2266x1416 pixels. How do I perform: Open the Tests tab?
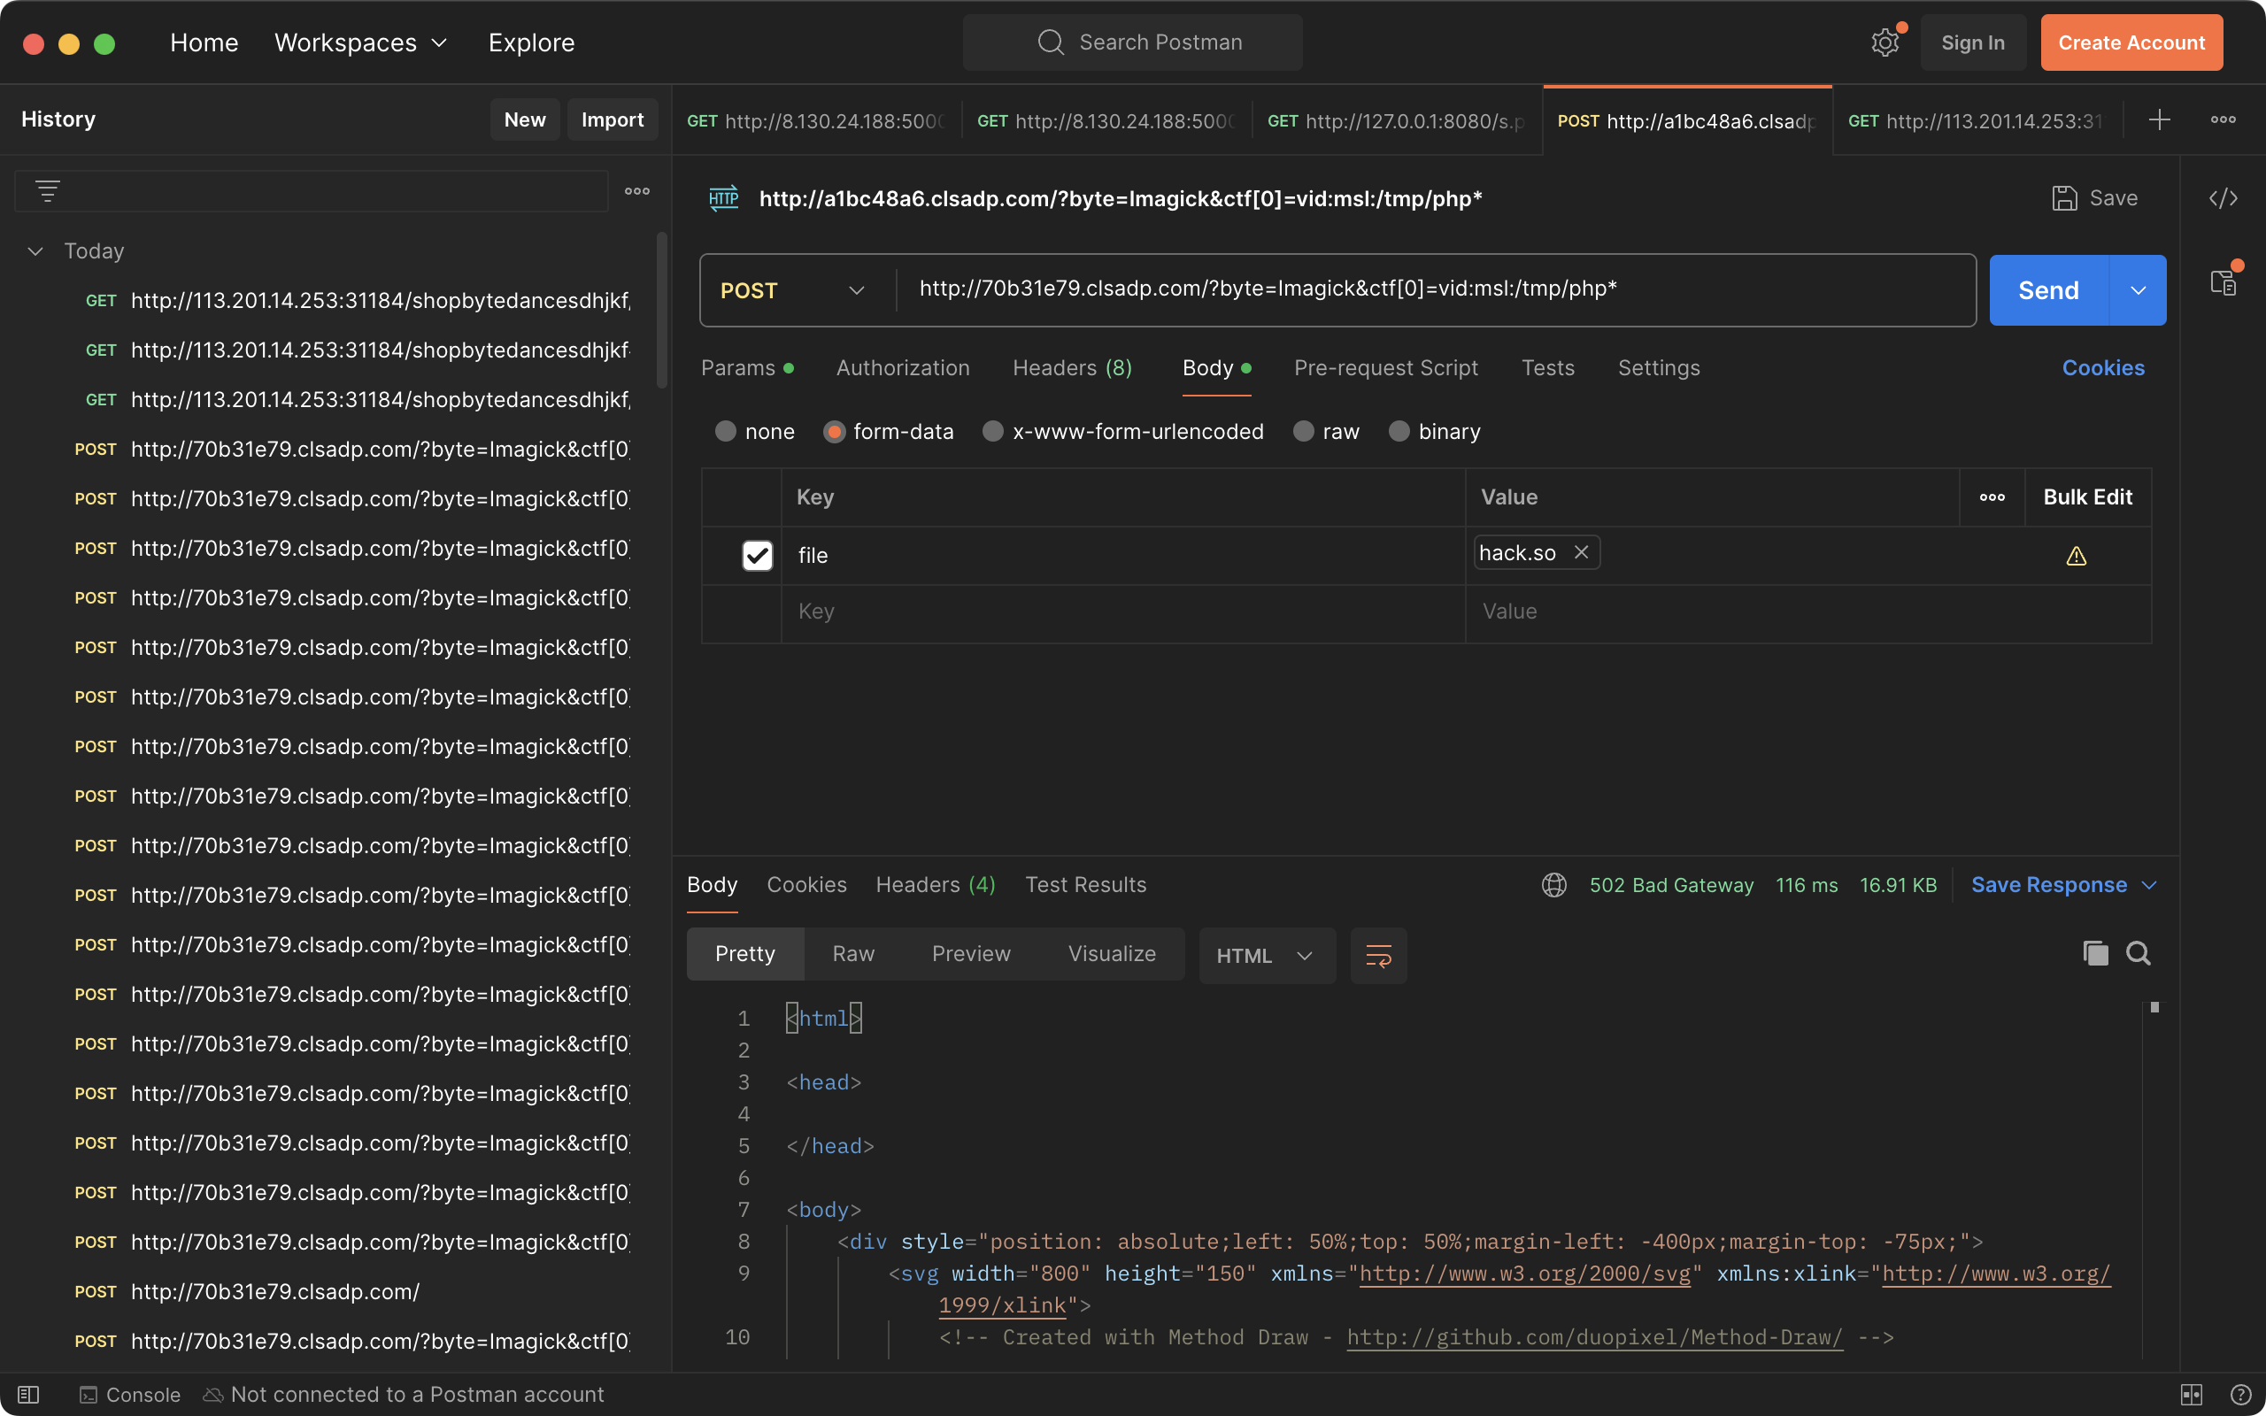(x=1548, y=368)
